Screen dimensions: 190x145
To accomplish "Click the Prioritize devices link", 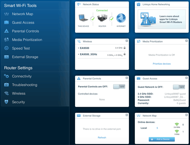I will [161, 64].
